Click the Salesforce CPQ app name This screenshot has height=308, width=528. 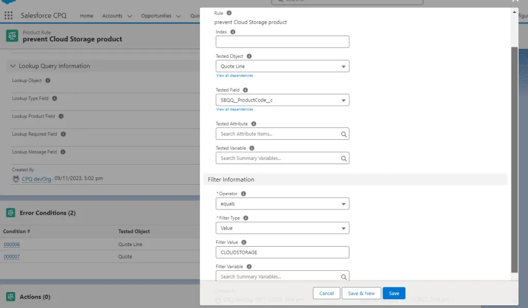pos(43,15)
